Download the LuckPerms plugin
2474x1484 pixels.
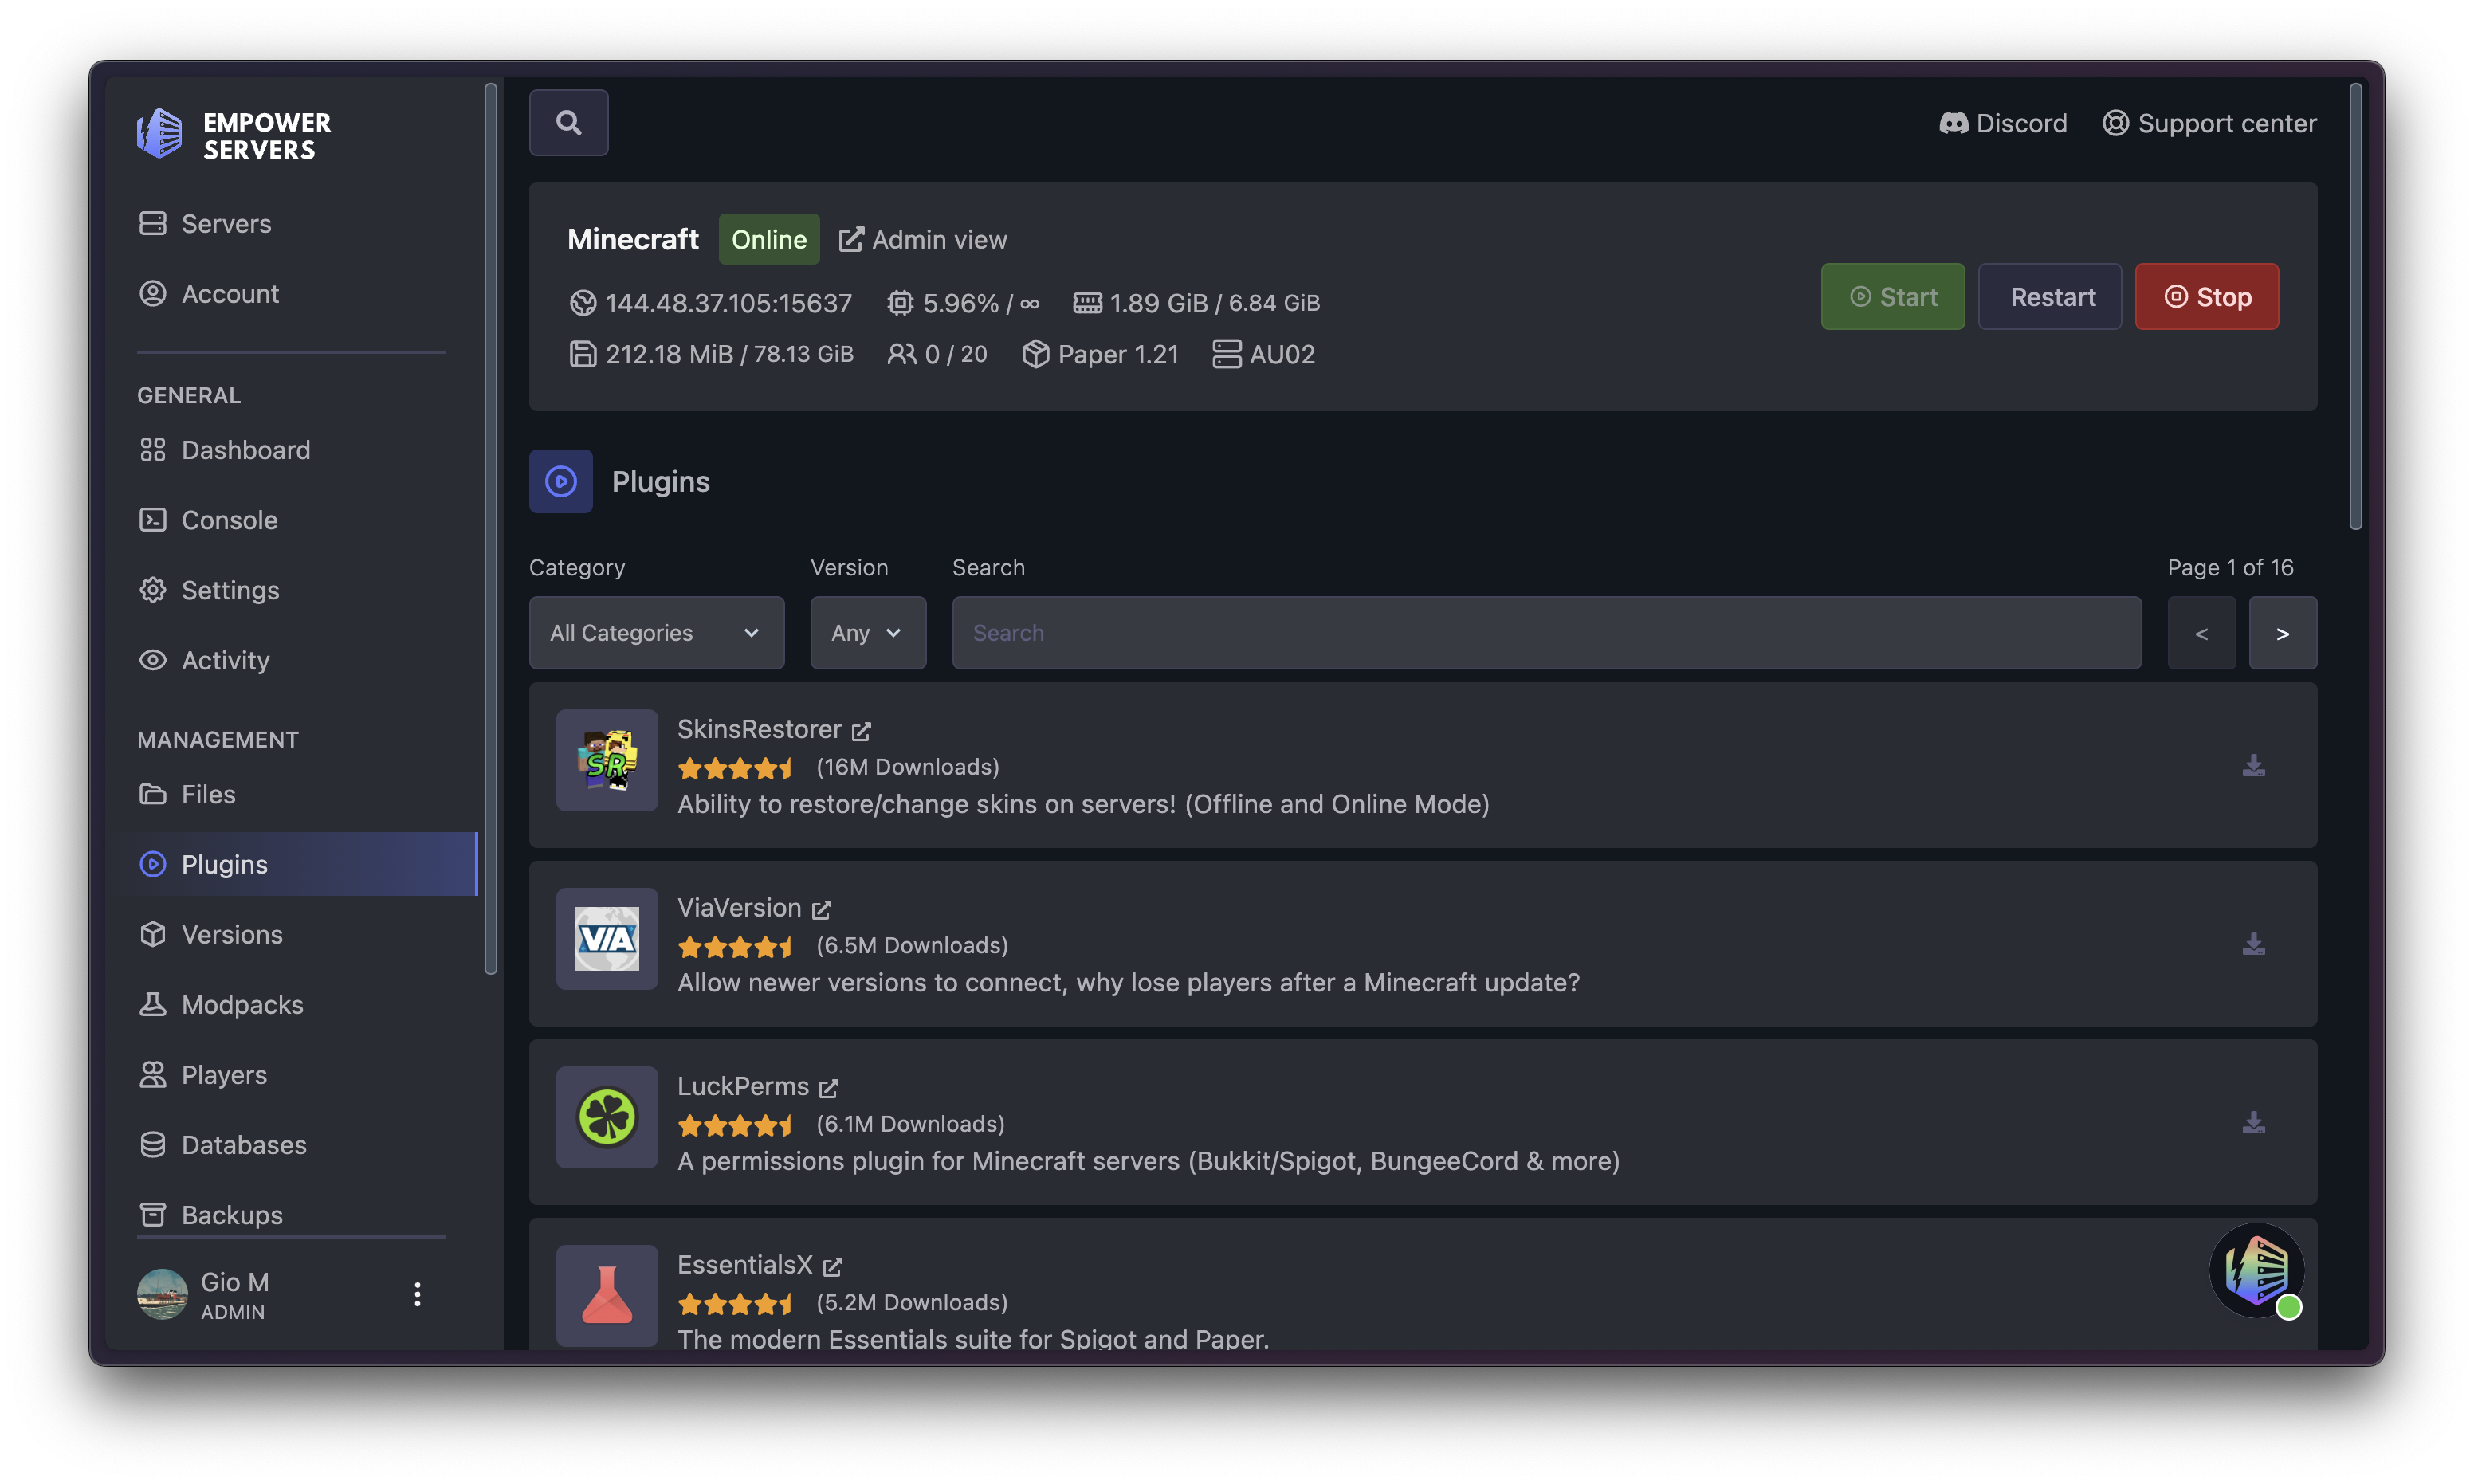click(2254, 1121)
